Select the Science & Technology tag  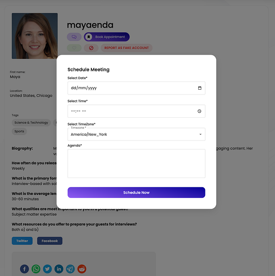[x=31, y=122]
